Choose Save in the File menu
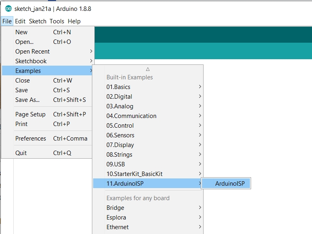Viewport: 312px width, 234px height. 48,90
